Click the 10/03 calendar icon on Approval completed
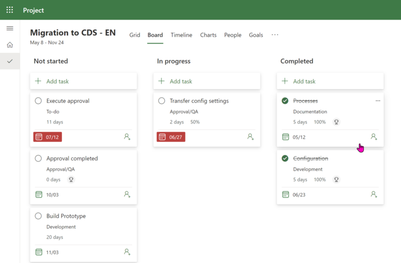401x263 pixels. 39,195
